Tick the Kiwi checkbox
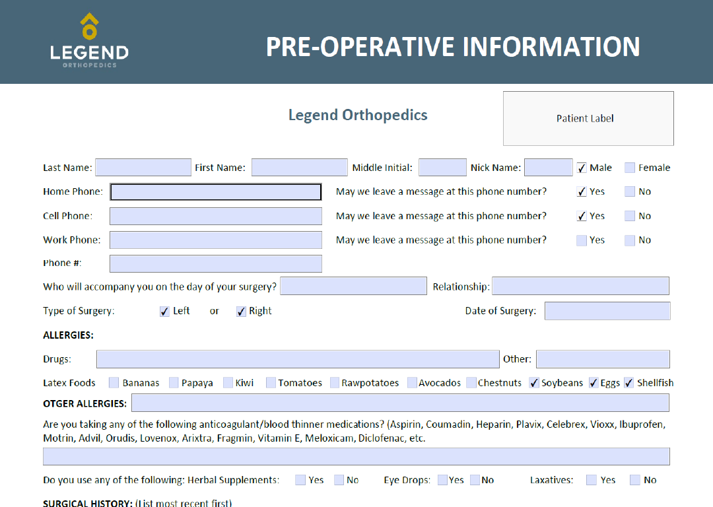This screenshot has width=713, height=507. click(x=228, y=383)
